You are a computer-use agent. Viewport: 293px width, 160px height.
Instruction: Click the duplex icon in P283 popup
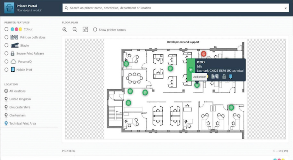click(215, 76)
